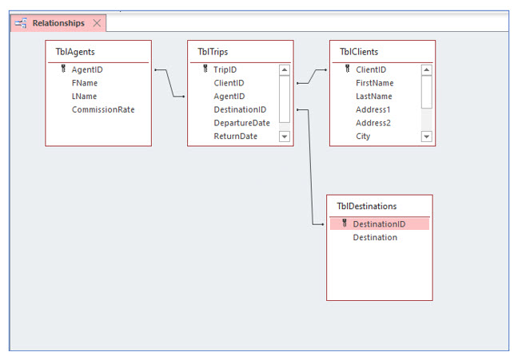The height and width of the screenshot is (356, 518).
Task: Click relationship line between TblAgents and TblTrips
Action: tap(169, 83)
